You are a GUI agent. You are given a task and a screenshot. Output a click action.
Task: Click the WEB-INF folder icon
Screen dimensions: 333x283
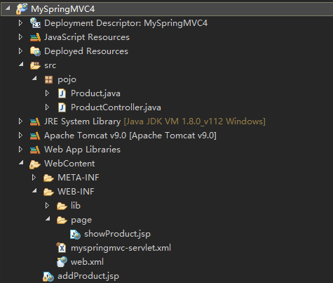click(48, 192)
